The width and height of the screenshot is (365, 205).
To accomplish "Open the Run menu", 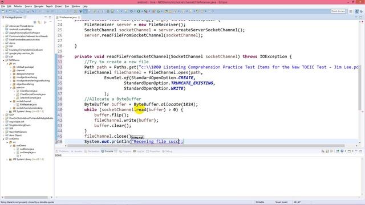I will (67, 6).
